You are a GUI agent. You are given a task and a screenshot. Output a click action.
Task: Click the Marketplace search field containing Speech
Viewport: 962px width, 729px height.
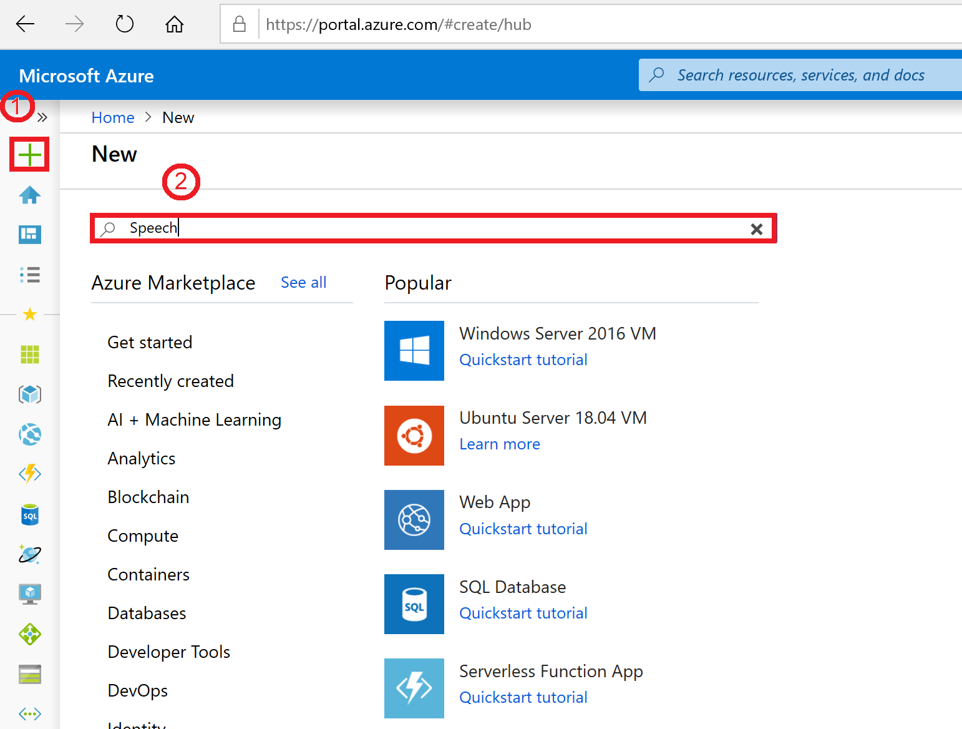click(x=434, y=228)
